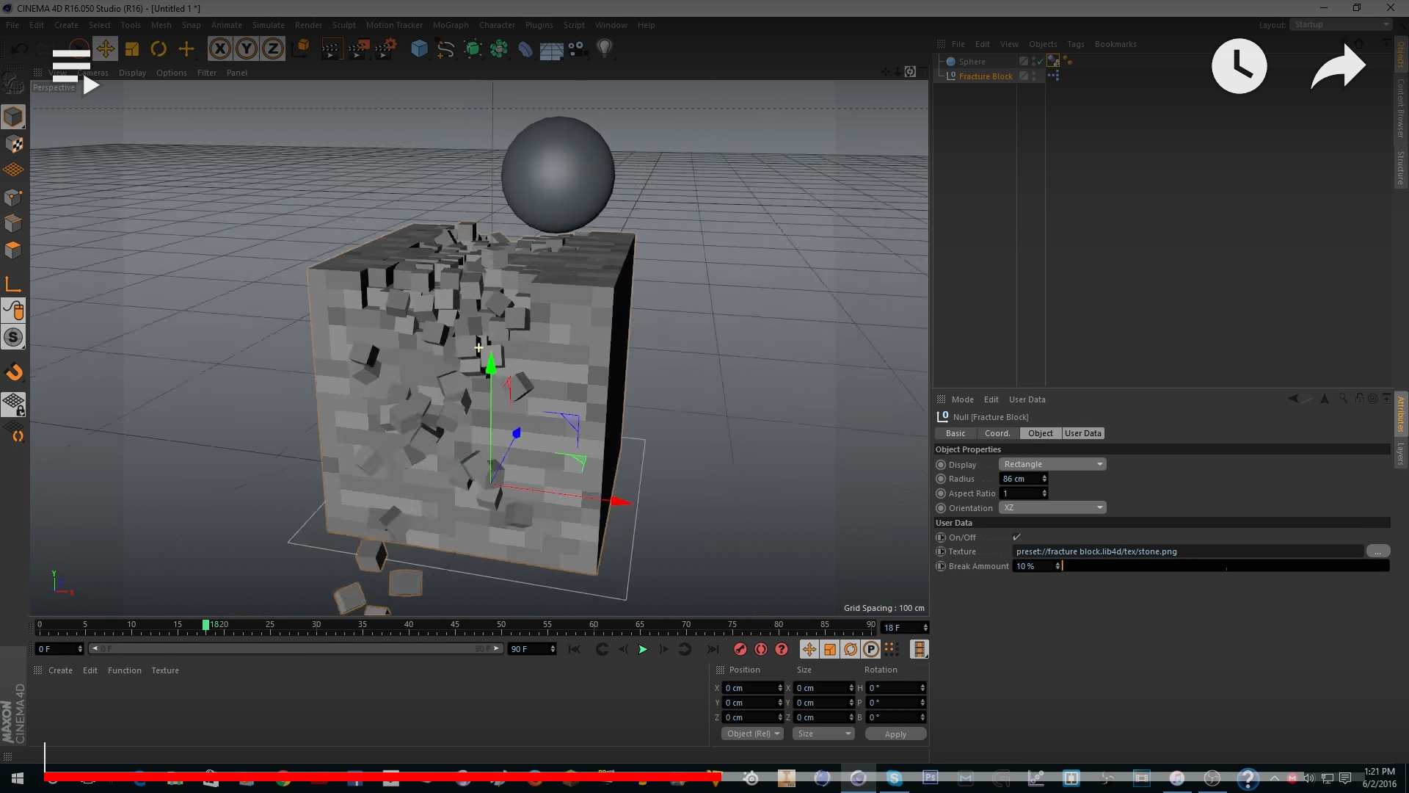Browse for Texture file with ... button
The image size is (1409, 793).
tap(1377, 551)
